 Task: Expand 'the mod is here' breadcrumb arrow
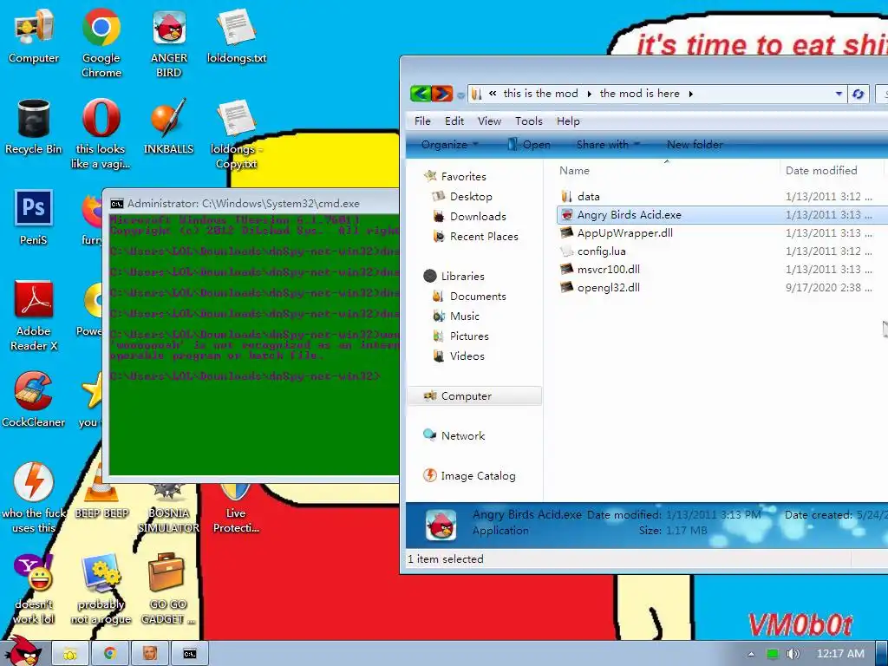(x=691, y=94)
